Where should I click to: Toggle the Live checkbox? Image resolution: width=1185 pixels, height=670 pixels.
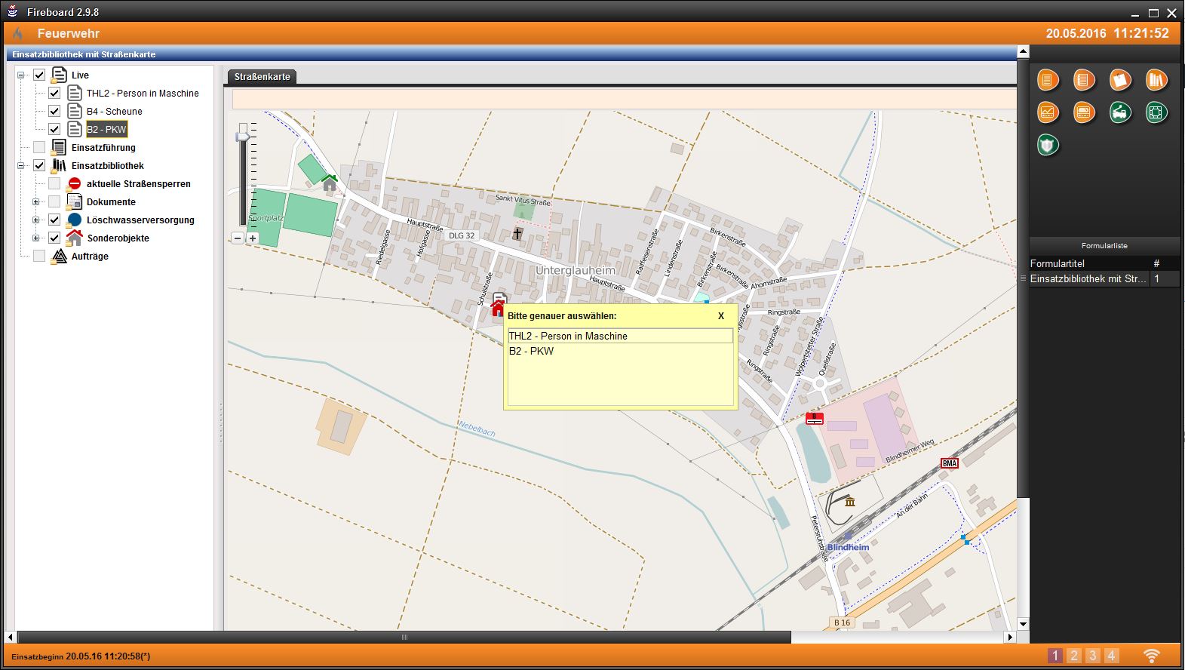coord(39,75)
